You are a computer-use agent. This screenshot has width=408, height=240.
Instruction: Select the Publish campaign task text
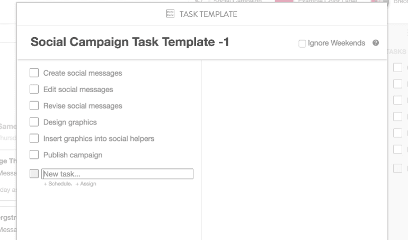pos(73,155)
